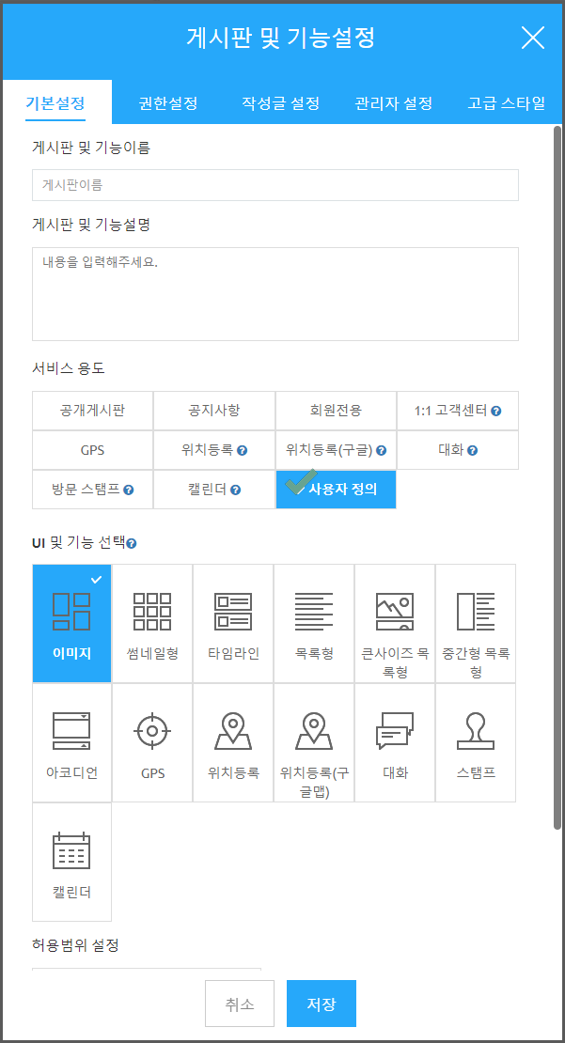The width and height of the screenshot is (565, 1043).
Task: Switch to the 작성글 설정 tab
Action: tap(281, 103)
